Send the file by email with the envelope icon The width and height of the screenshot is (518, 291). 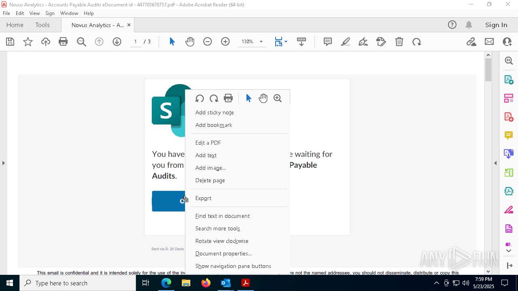click(x=489, y=42)
